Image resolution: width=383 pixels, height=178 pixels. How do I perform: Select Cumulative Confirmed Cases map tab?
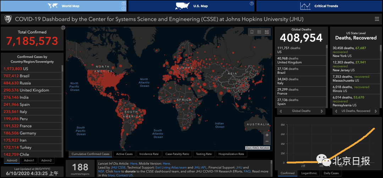pyautogui.click(x=90, y=154)
